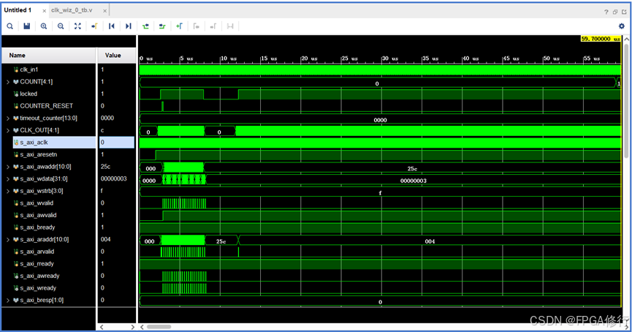Image resolution: width=632 pixels, height=332 pixels.
Task: Click the Previous Transition icon
Action: tap(145, 26)
